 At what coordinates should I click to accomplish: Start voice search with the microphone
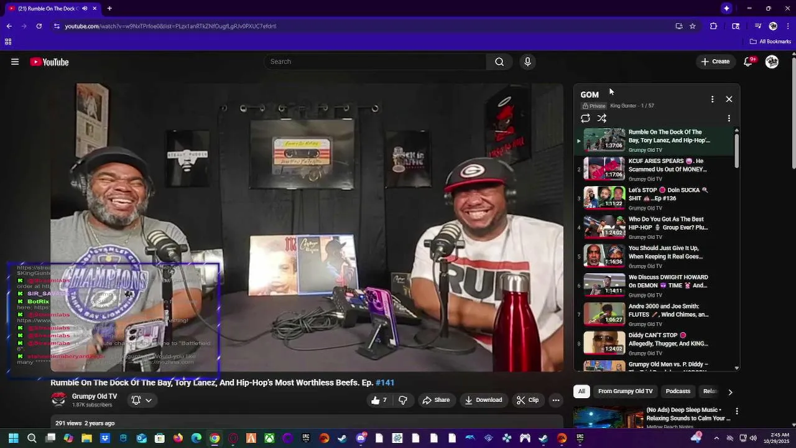(x=527, y=62)
